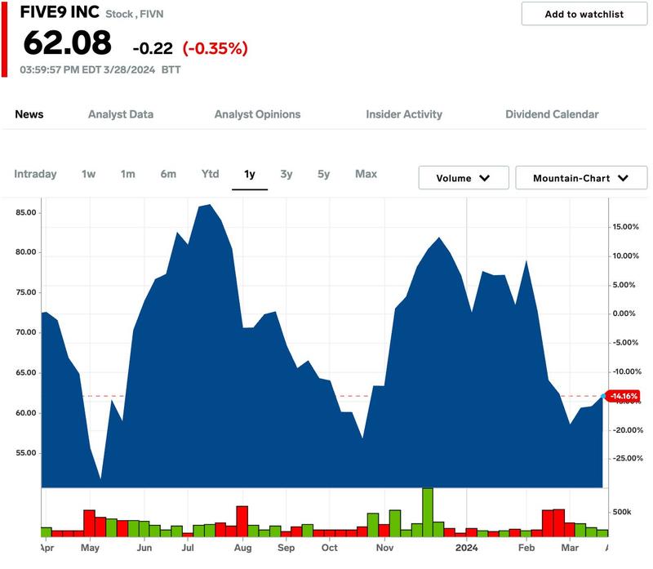Click the 70.00 price axis label
This screenshot has width=653, height=569.
(26, 333)
